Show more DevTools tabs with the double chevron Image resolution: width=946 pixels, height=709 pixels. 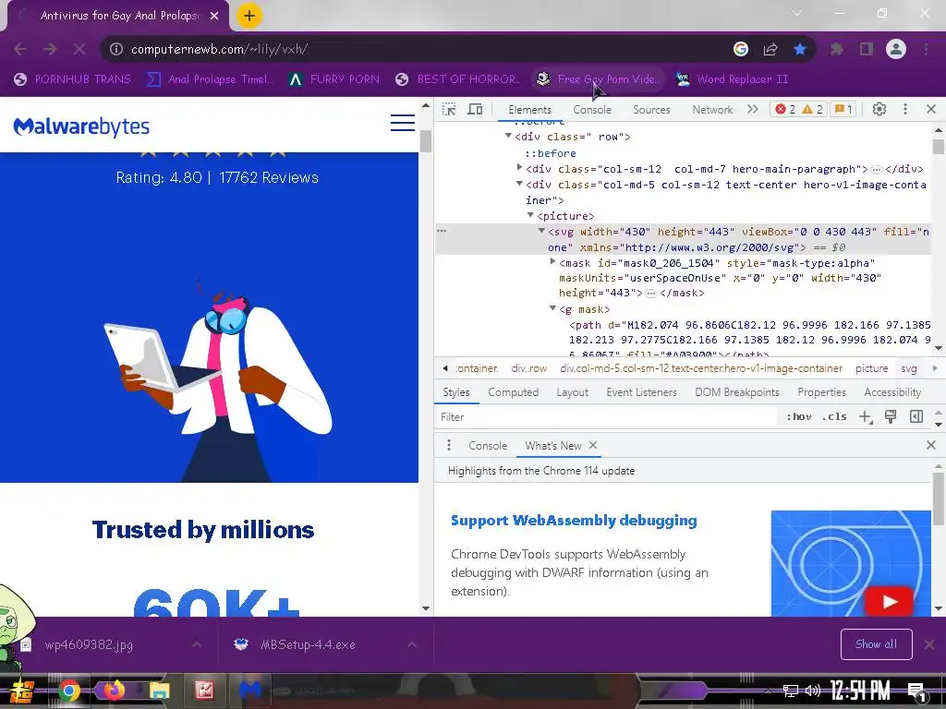tap(752, 109)
